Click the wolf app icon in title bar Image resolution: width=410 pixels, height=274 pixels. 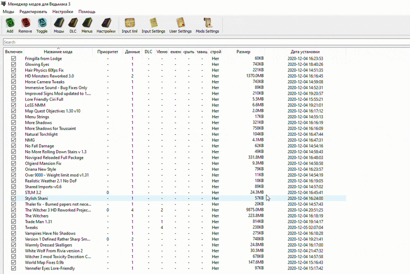4,4
